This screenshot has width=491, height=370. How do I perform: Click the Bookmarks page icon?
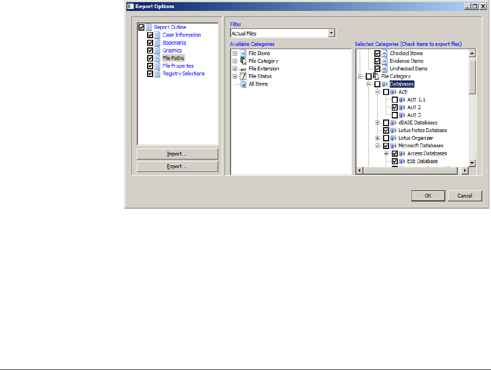pos(157,43)
